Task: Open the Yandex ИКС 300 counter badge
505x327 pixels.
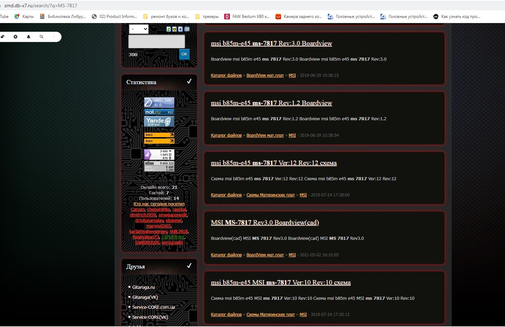Action: [x=159, y=102]
